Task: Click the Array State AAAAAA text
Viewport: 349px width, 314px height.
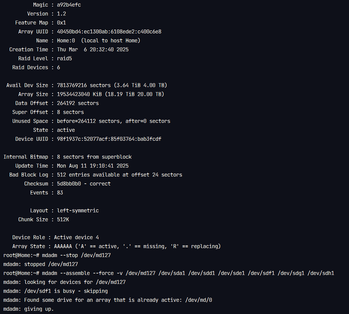Action: 63,246
